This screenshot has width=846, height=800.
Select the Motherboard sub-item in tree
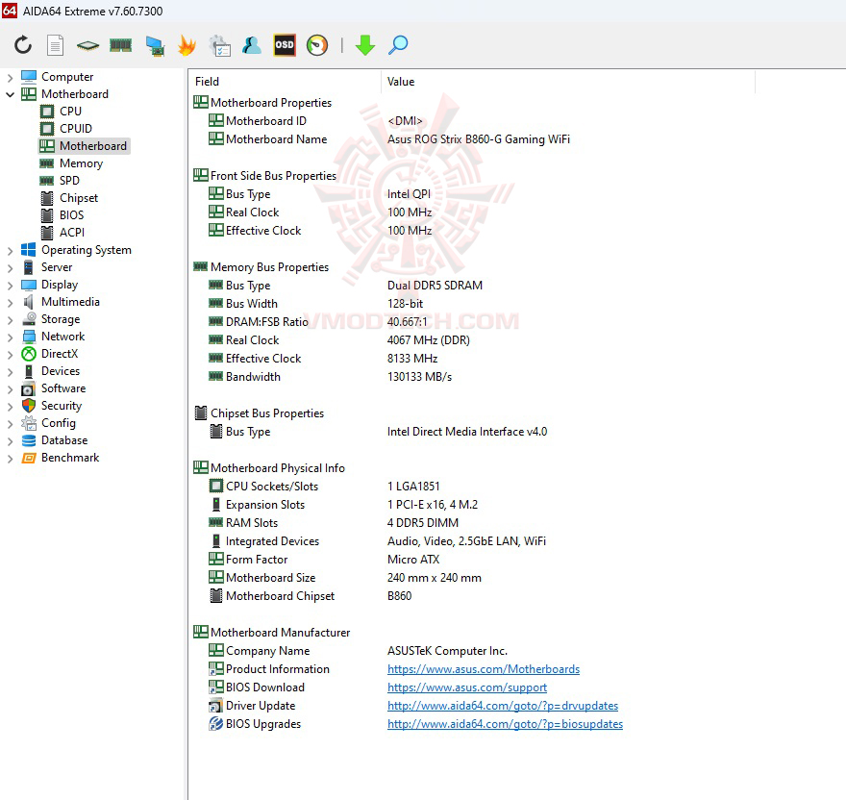coord(85,146)
